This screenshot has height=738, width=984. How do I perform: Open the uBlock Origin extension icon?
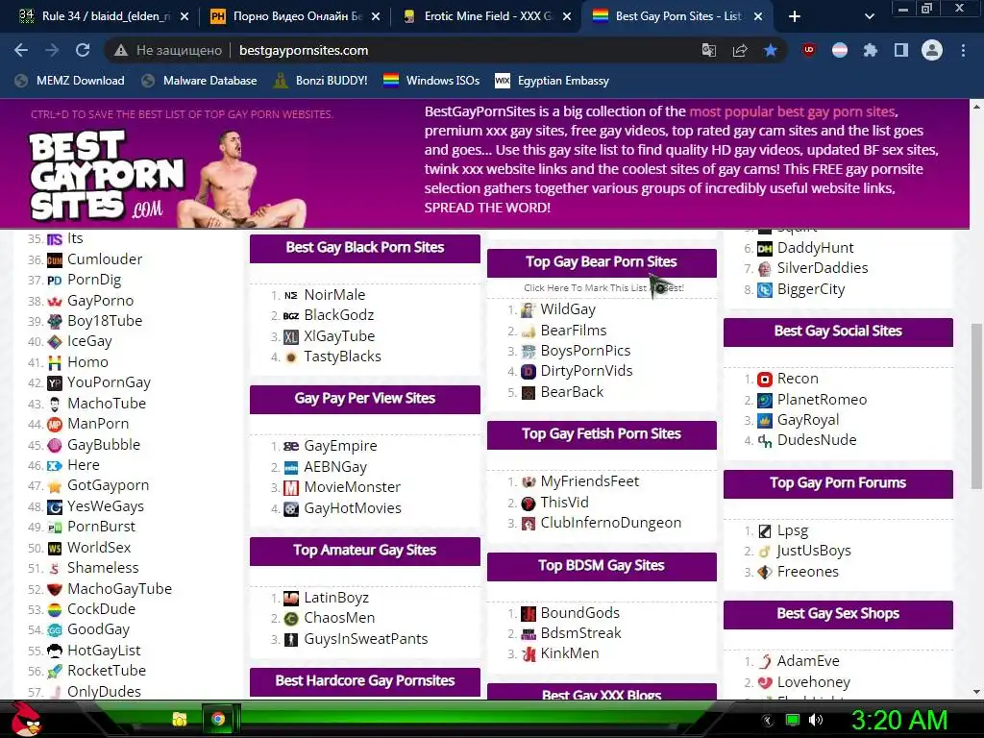[809, 50]
